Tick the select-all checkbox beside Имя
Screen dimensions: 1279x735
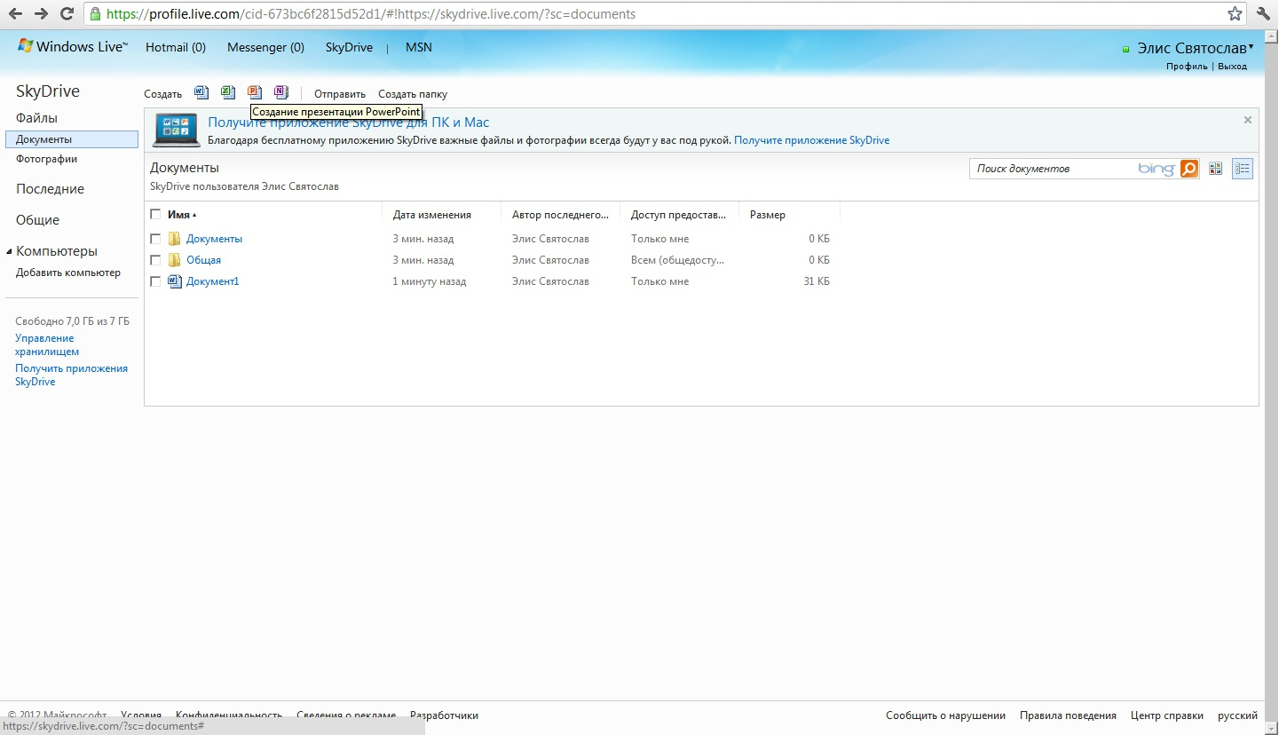[x=156, y=215]
